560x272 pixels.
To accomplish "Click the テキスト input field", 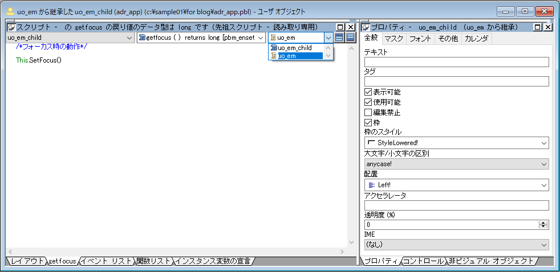I will (x=456, y=61).
